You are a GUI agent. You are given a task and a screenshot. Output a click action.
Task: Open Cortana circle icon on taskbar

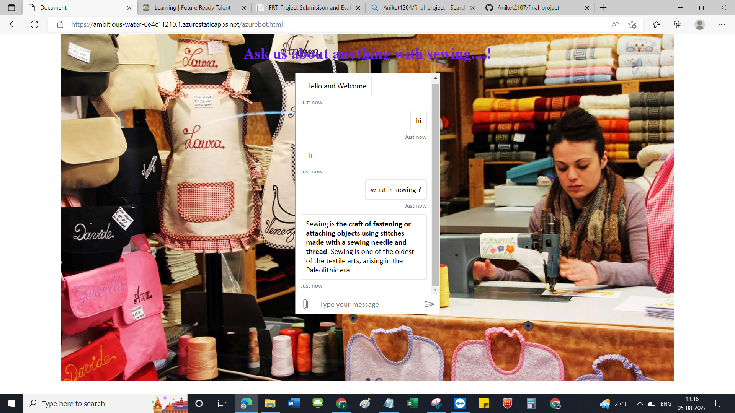(x=199, y=403)
